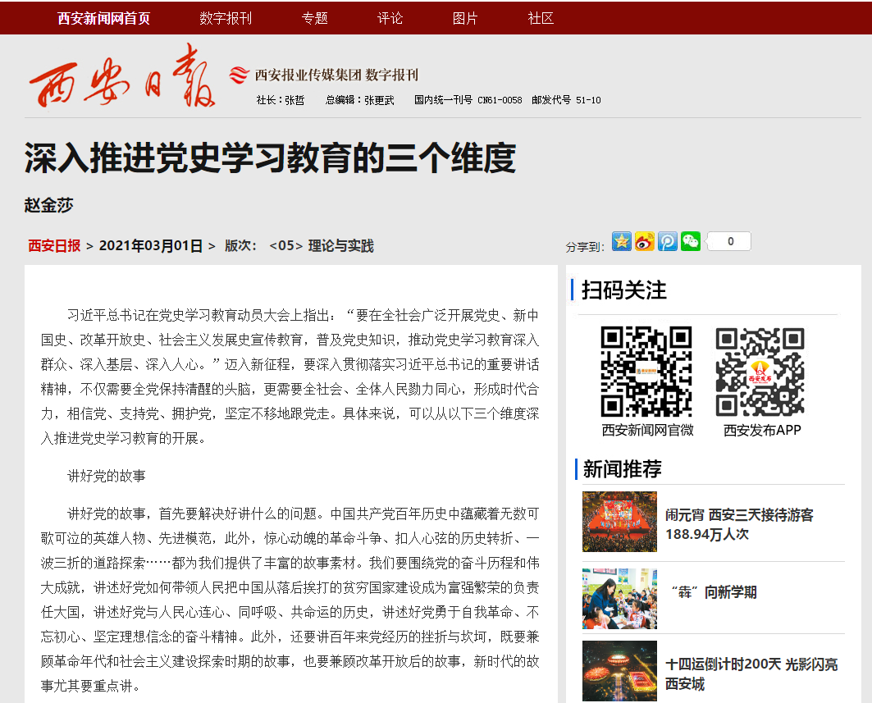Click the 西安日报 calligraphy logo
The width and height of the screenshot is (872, 703).
(123, 79)
